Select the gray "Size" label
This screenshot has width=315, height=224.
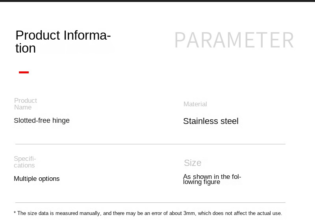[193, 163]
